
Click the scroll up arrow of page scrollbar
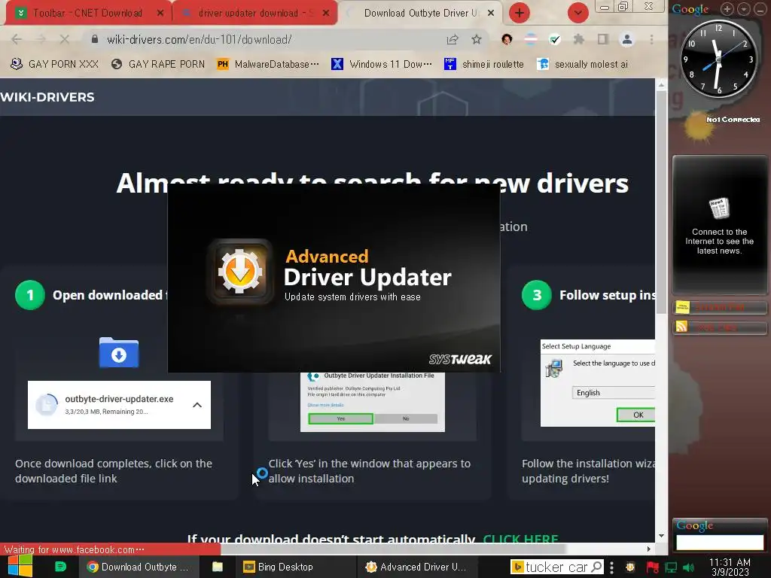pyautogui.click(x=661, y=85)
